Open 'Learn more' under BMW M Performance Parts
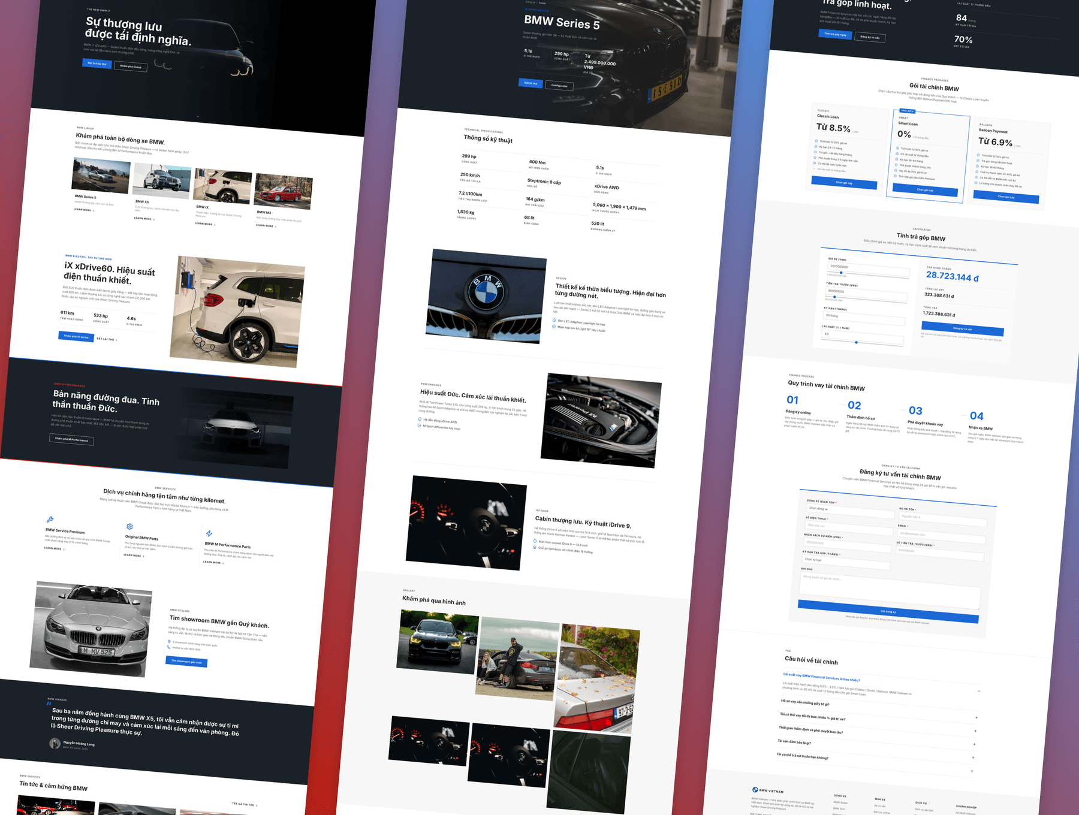Screen dimensions: 1079x815 (213, 562)
